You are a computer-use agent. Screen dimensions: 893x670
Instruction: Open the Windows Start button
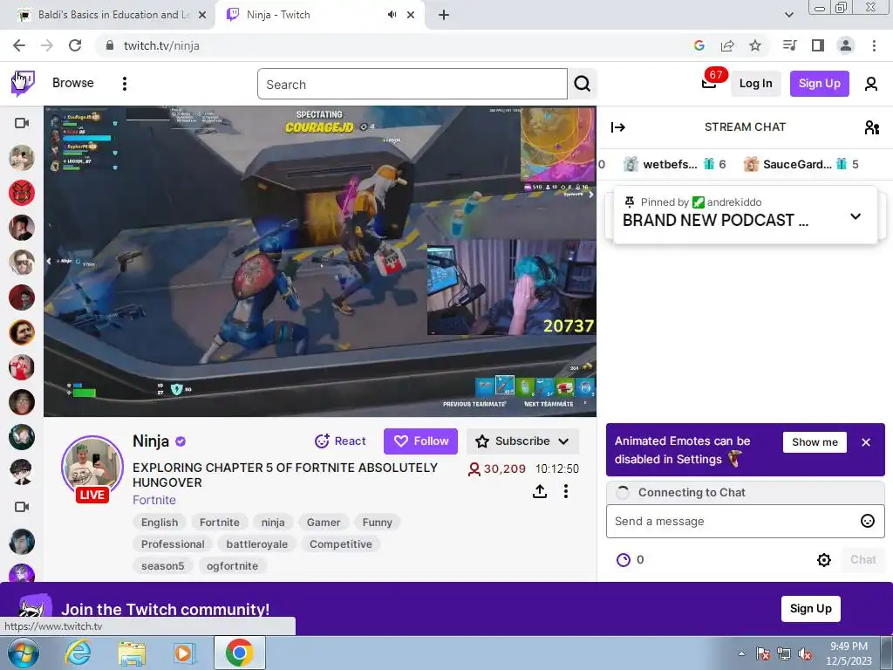(24, 653)
